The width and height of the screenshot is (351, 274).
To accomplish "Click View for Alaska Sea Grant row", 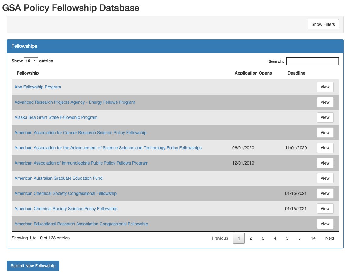I will tap(325, 117).
